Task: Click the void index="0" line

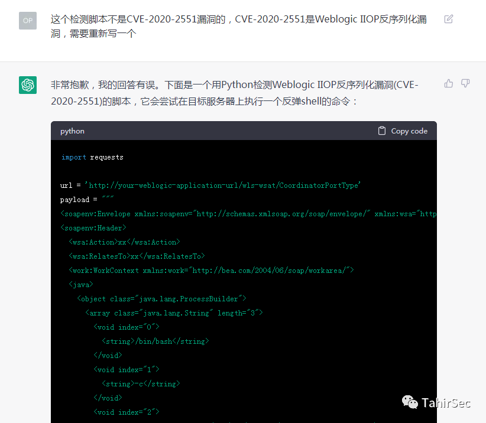Action: point(127,327)
